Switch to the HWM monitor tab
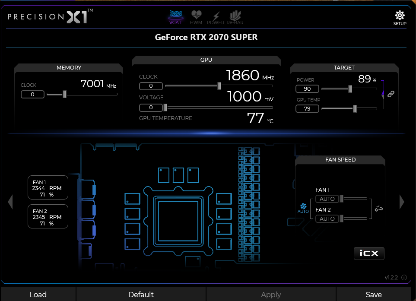The height and width of the screenshot is (301, 416). (x=196, y=18)
